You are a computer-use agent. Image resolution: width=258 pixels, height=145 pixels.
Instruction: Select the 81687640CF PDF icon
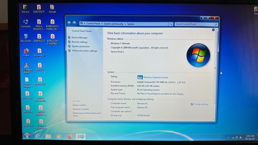point(40,81)
